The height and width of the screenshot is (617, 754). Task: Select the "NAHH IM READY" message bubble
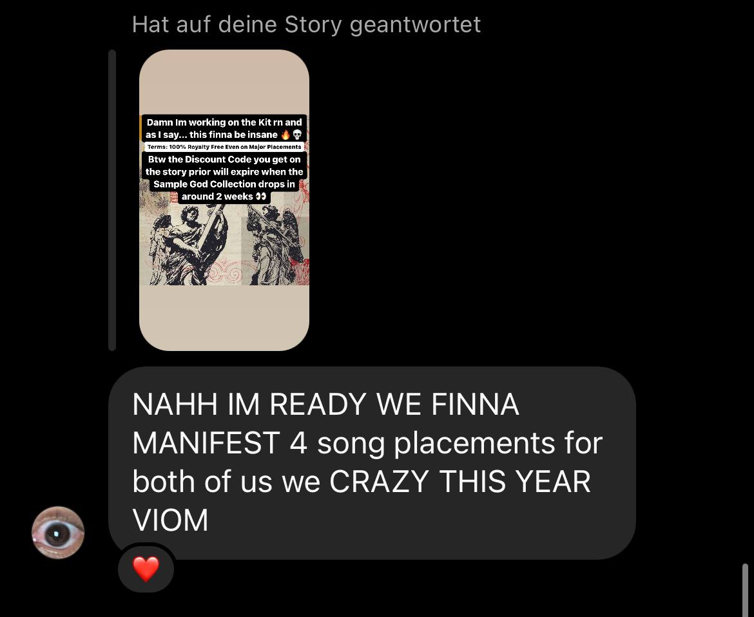pos(372,462)
